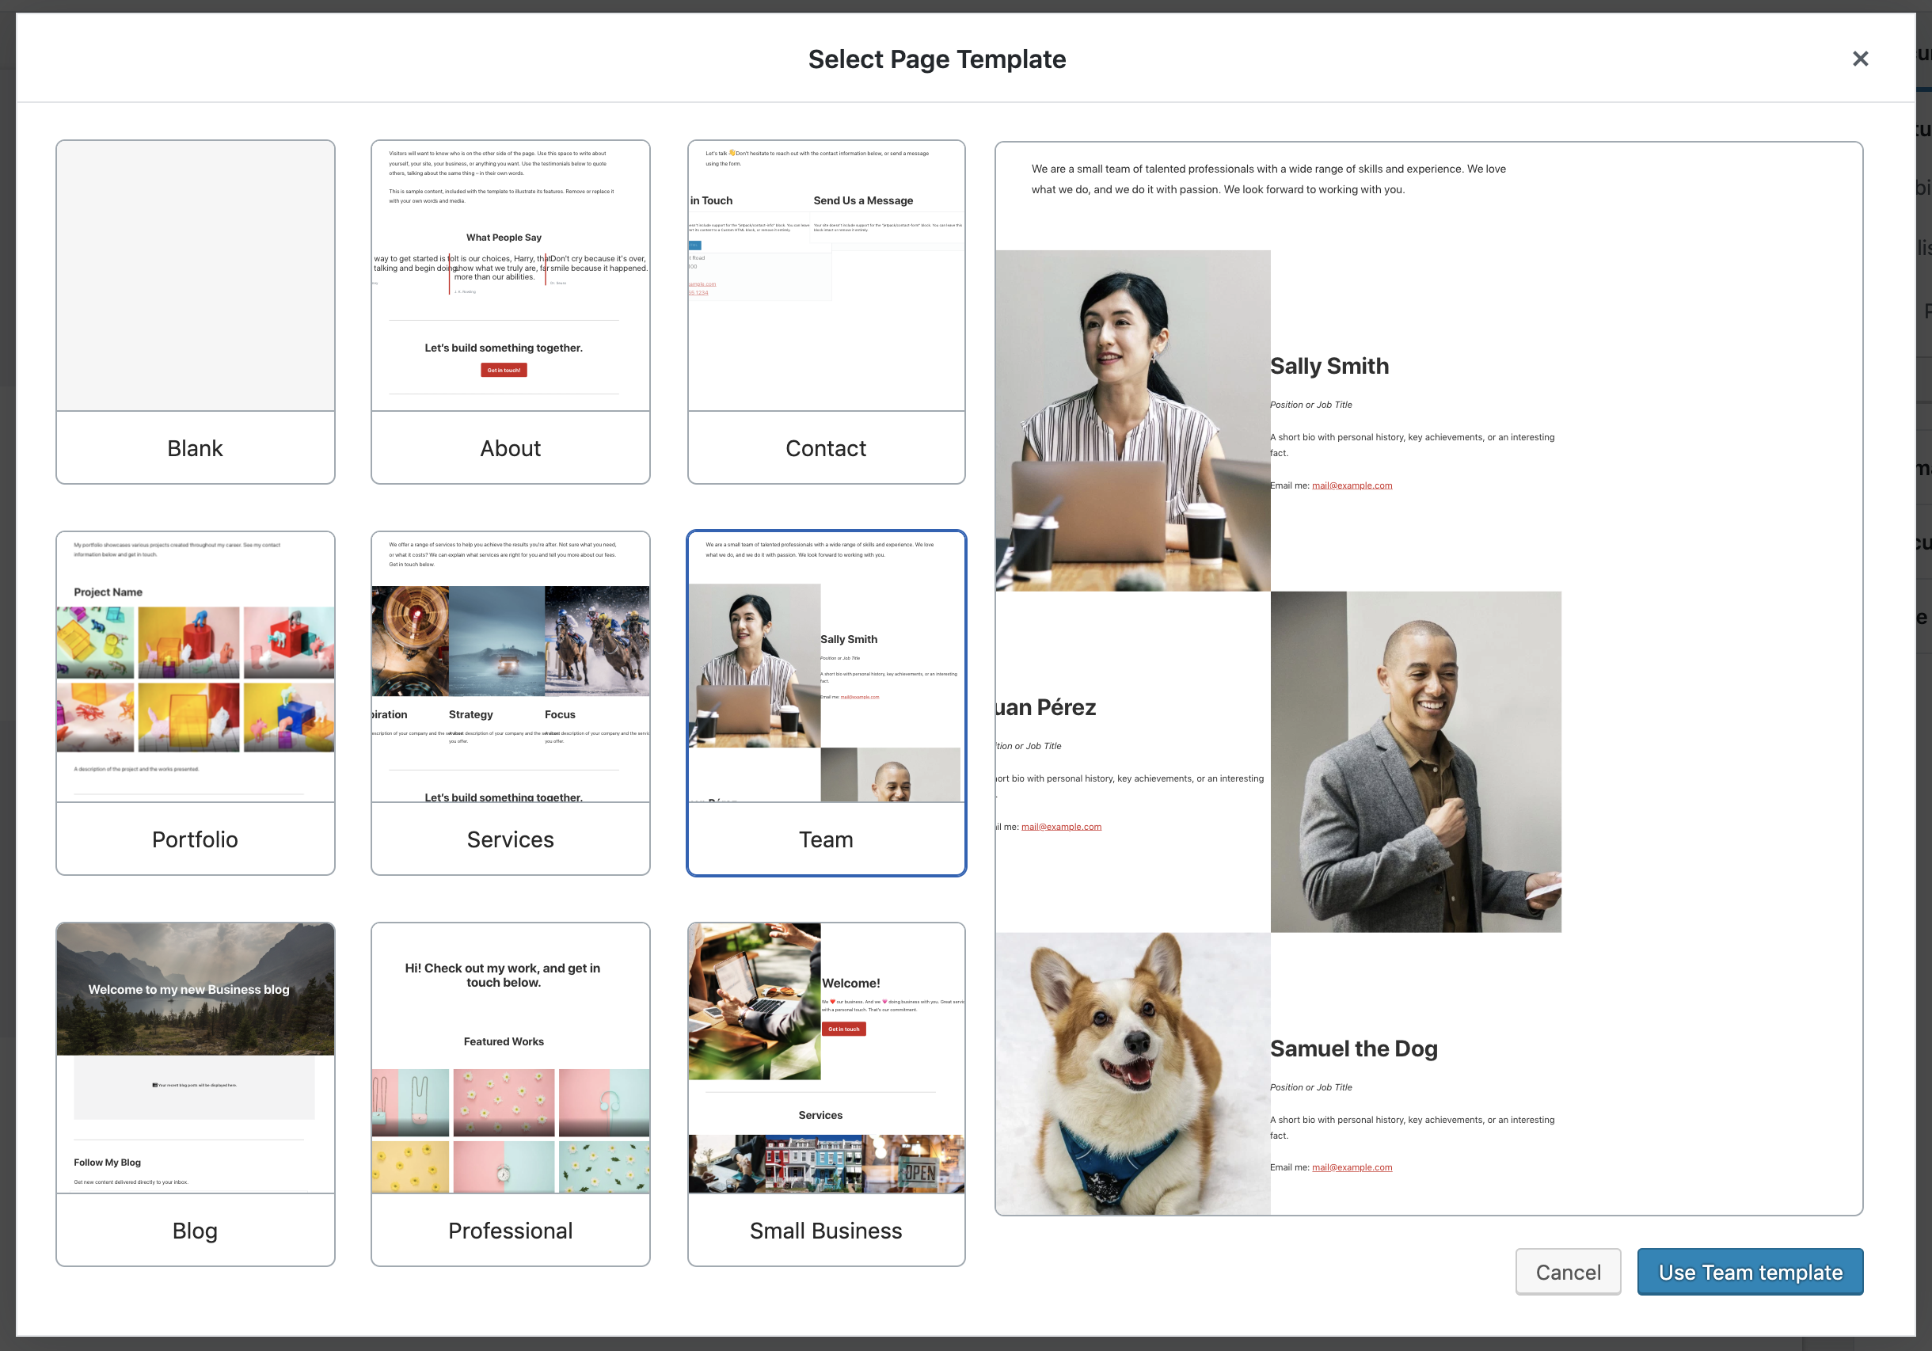Click the Samuel the Dog heading
1932x1351 pixels.
[1353, 1048]
